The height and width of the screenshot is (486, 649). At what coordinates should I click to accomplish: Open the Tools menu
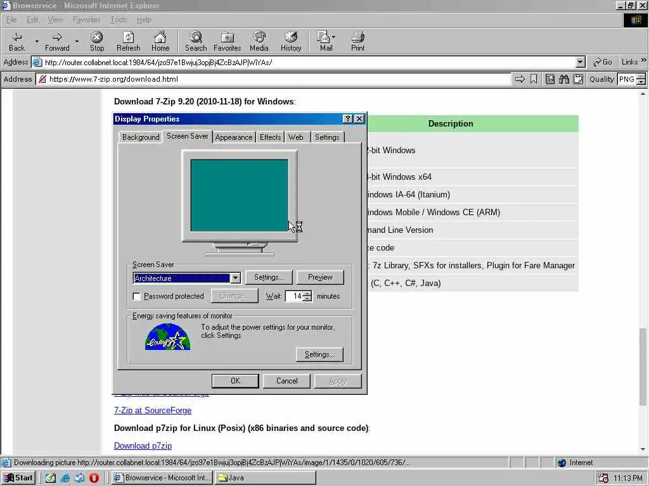[119, 20]
